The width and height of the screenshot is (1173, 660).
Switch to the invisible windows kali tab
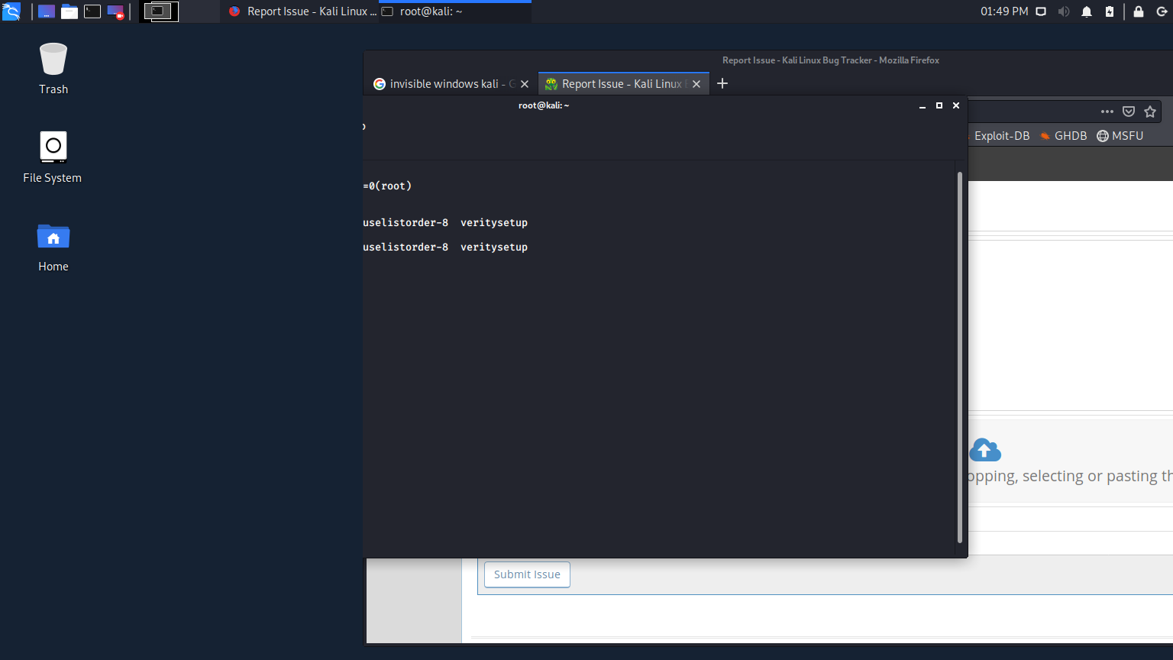coord(444,84)
